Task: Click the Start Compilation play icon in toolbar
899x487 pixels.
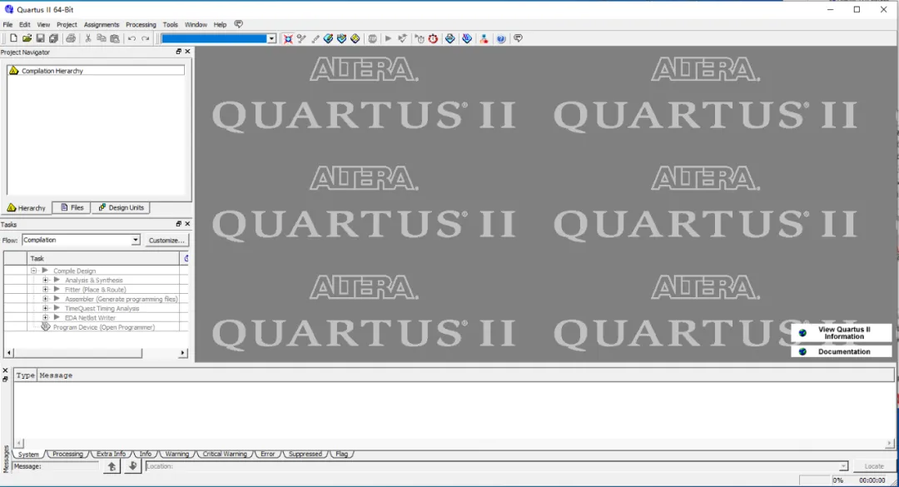Action: pos(388,38)
